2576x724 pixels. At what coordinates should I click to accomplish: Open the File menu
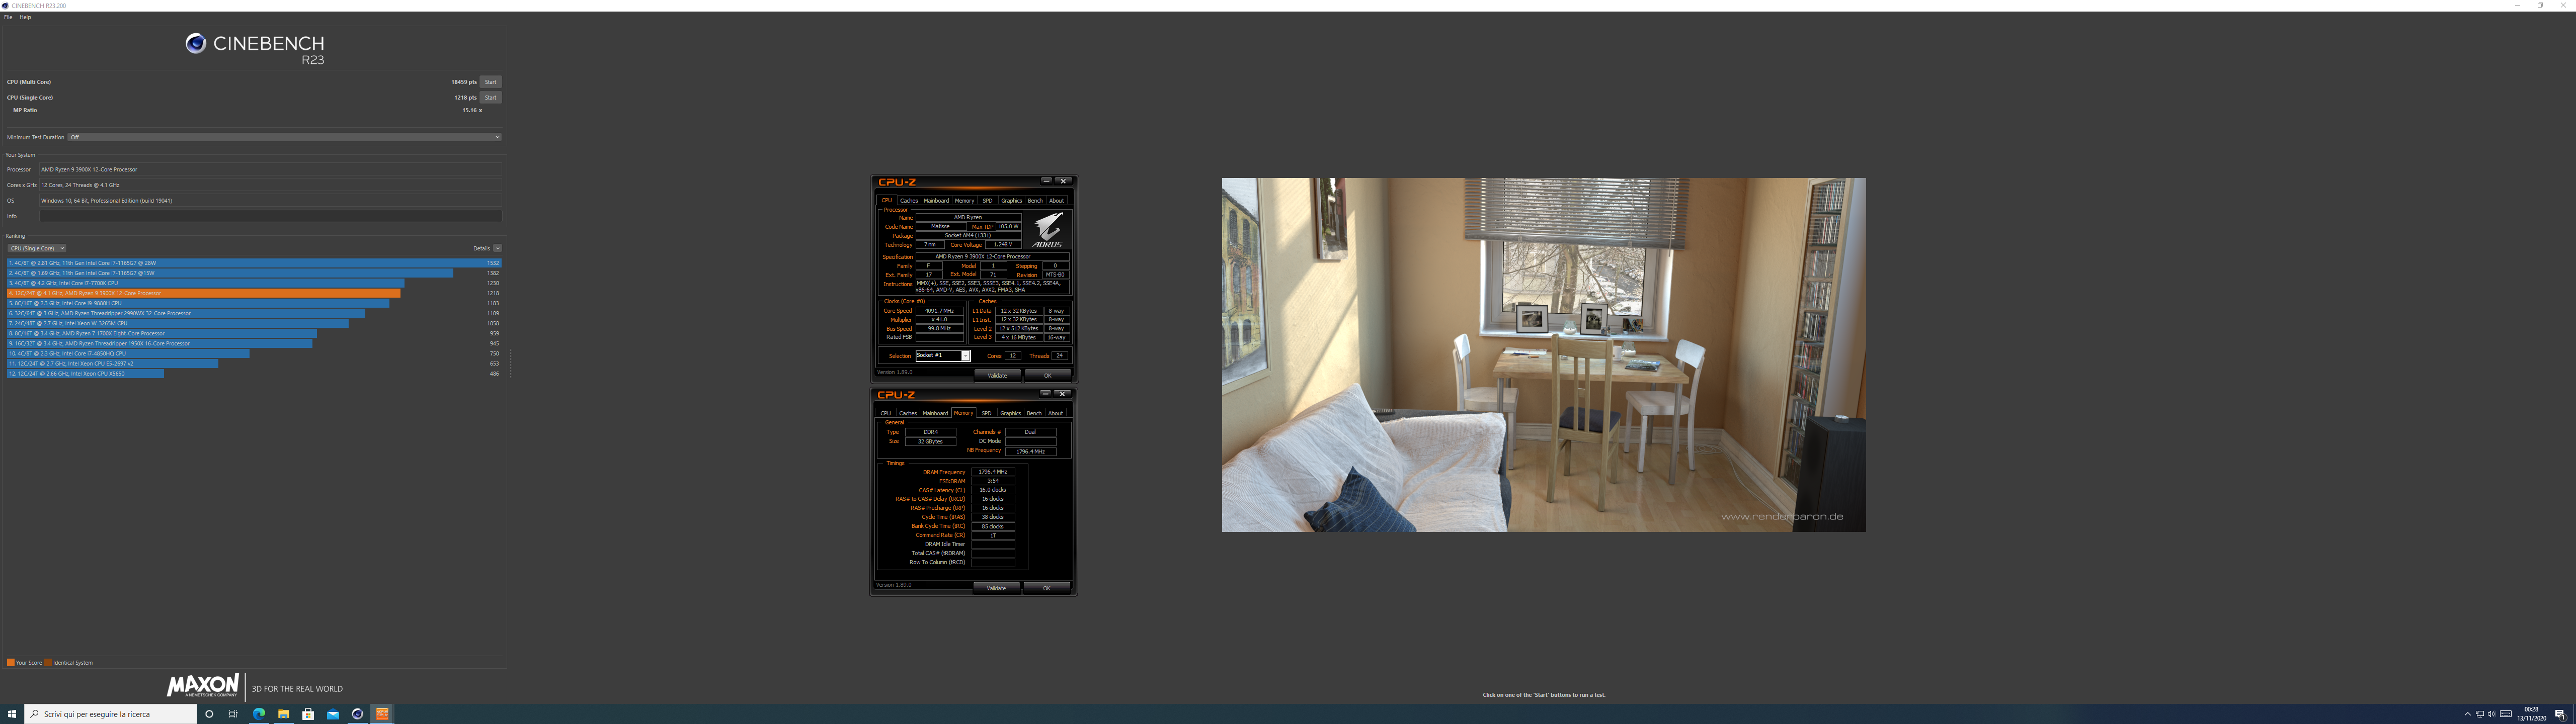tap(8, 17)
